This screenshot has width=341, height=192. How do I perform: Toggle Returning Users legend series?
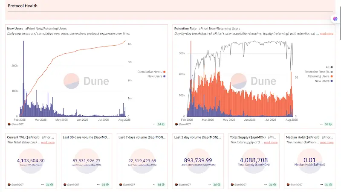click(x=320, y=76)
